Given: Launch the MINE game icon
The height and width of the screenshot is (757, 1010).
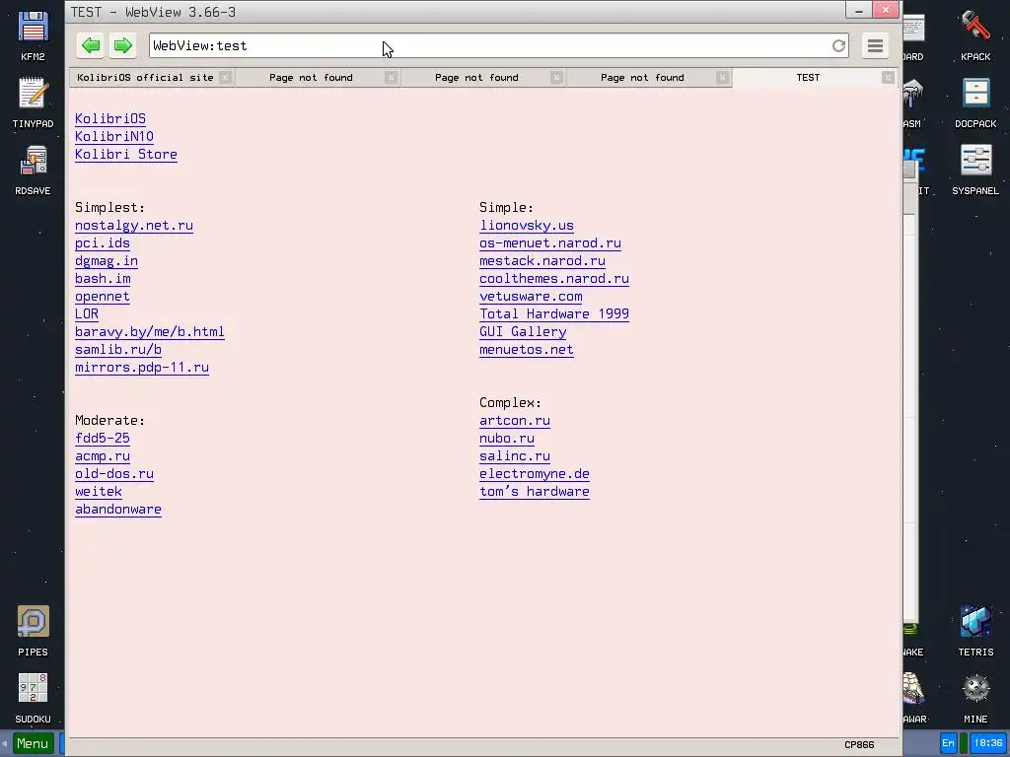Looking at the screenshot, I should pyautogui.click(x=975, y=699).
